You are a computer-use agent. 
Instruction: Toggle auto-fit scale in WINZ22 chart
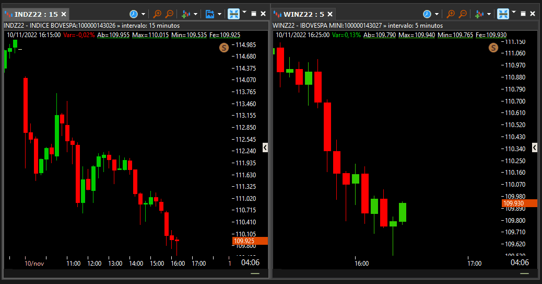(503, 14)
